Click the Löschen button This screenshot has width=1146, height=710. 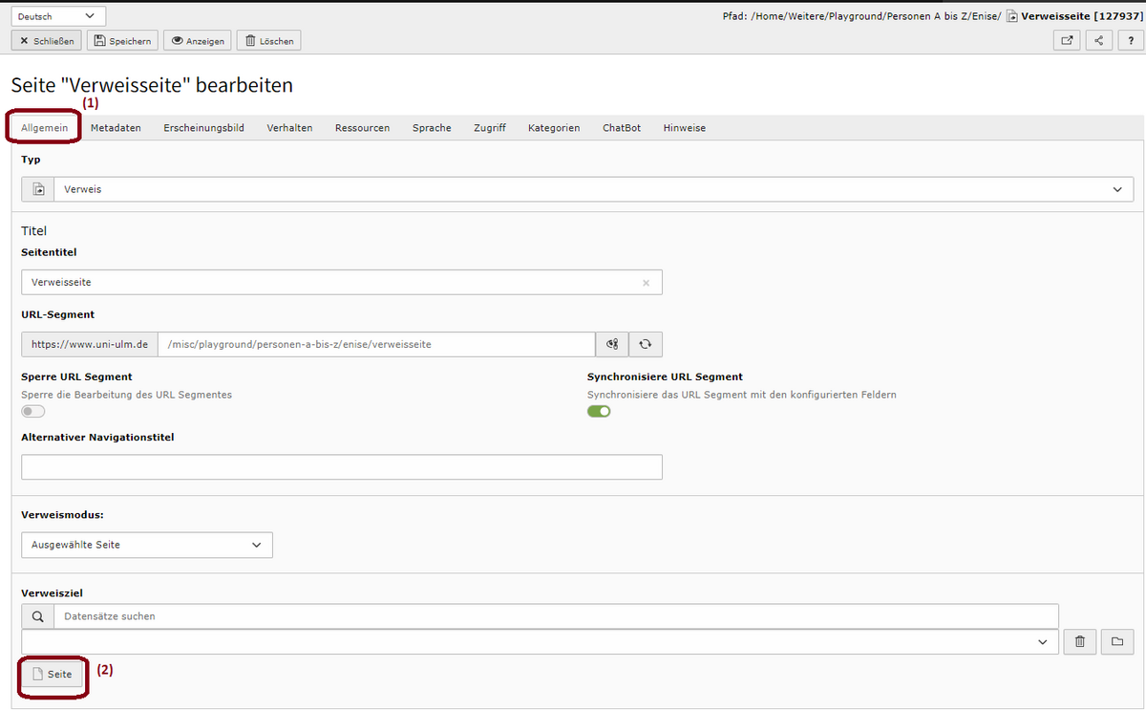pos(268,41)
